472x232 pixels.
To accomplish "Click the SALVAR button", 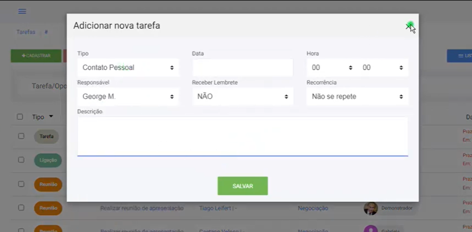I will (x=242, y=186).
